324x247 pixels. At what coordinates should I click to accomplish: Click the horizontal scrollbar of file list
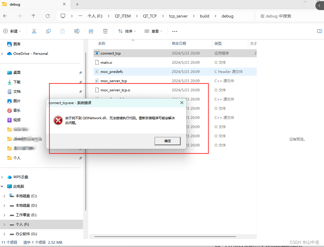click(x=165, y=236)
